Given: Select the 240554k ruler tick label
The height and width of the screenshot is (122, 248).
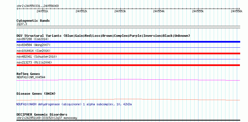Looking at the screenshot, I should click(x=159, y=11).
